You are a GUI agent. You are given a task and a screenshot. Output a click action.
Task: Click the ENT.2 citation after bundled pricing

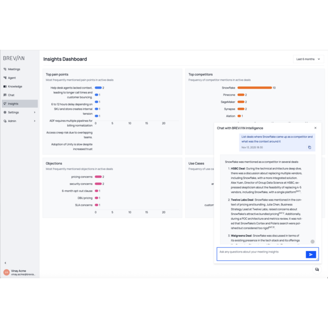point(282,213)
